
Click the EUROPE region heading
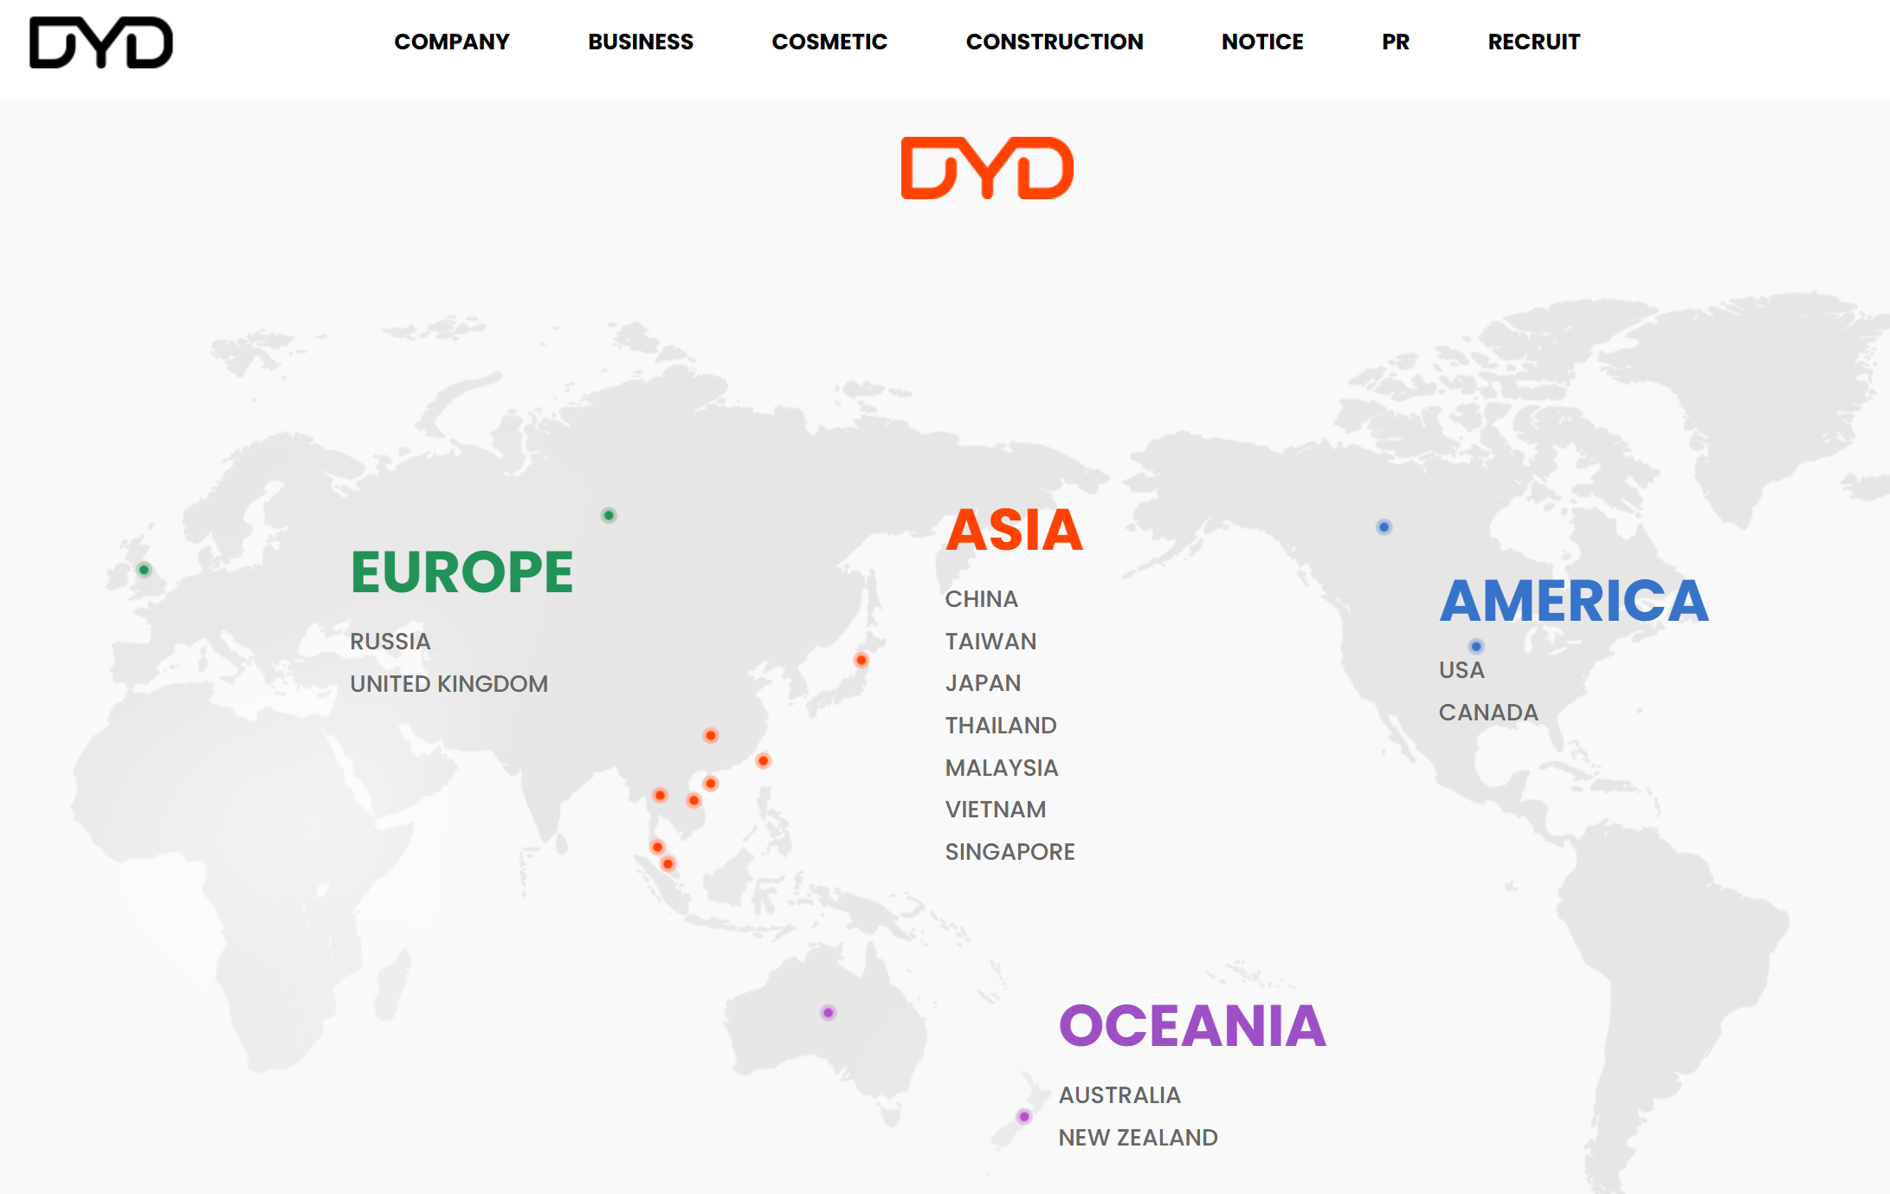tap(461, 572)
